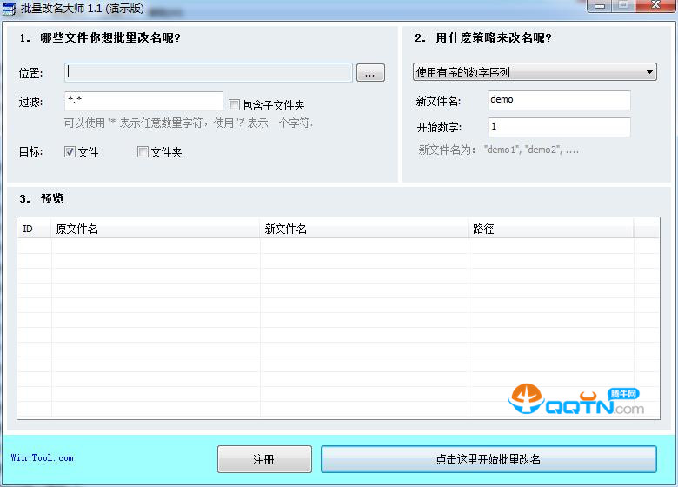Click the 新文件名 column header in preview
The height and width of the screenshot is (487, 678).
(365, 229)
